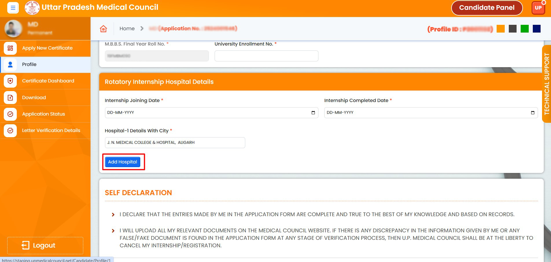Click the Letter Verification Details icon
The image size is (551, 262).
click(10, 131)
